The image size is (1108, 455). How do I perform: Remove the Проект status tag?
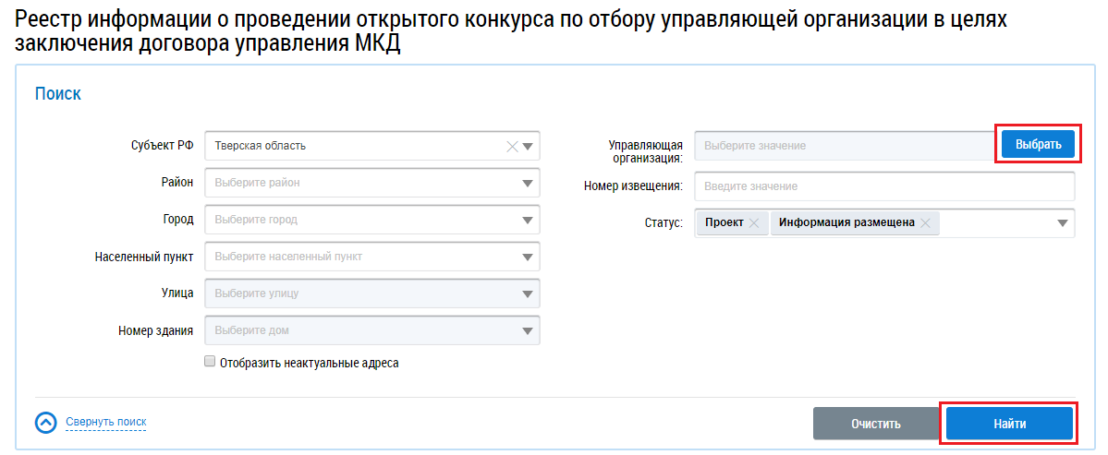click(754, 223)
